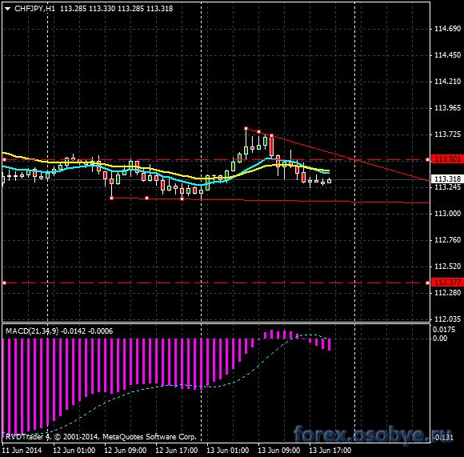The width and height of the screenshot is (464, 457).
Task: Select right handle of 112.377 horizontal line
Action: (x=427, y=283)
